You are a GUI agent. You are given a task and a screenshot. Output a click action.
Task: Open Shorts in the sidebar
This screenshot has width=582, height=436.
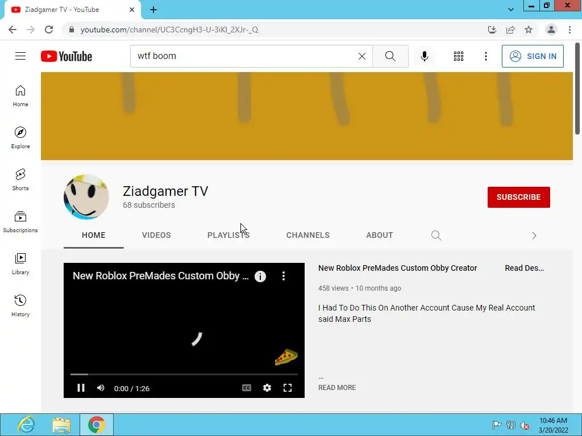(20, 180)
